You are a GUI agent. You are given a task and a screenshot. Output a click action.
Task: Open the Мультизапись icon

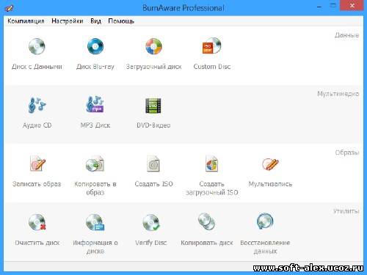[270, 164]
